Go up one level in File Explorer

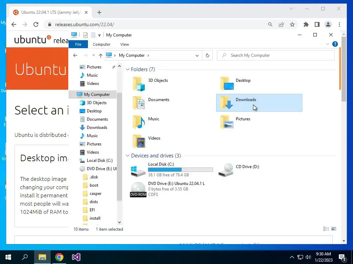tap(100, 55)
